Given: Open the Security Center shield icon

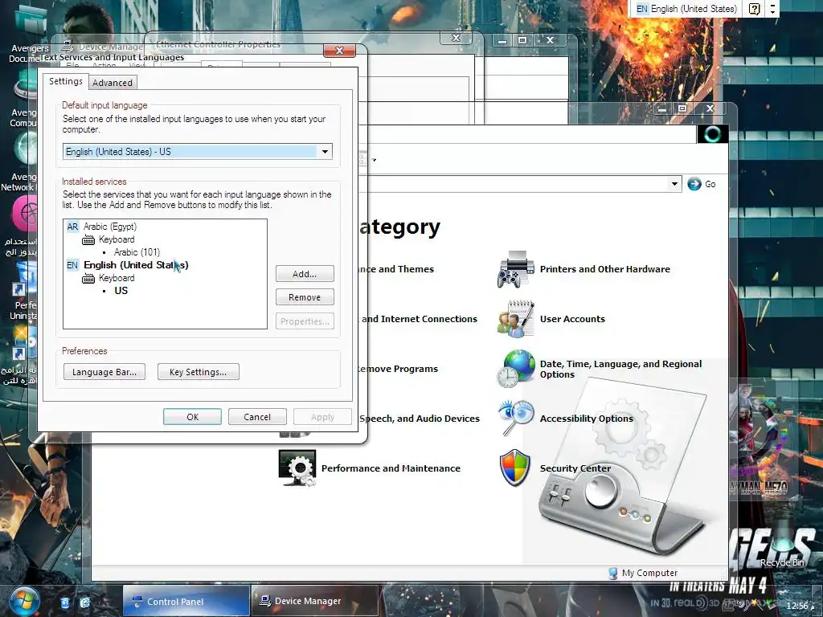Looking at the screenshot, I should coord(515,468).
